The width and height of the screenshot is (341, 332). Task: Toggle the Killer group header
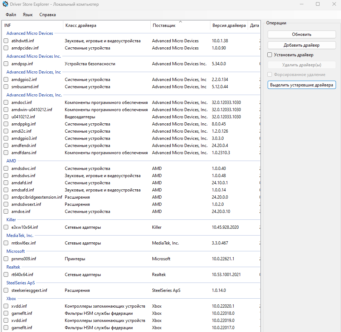(x=11, y=220)
